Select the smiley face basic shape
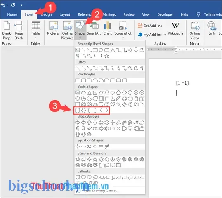 [x=107, y=104]
